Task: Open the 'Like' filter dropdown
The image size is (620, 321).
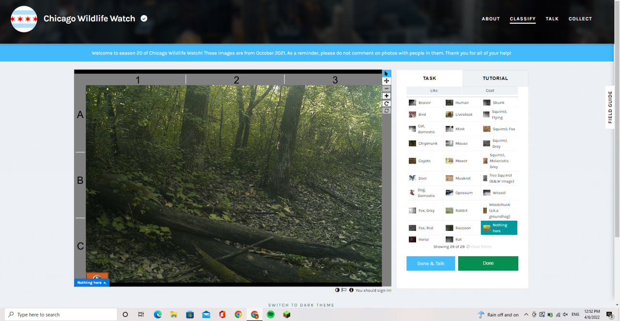Action: (x=434, y=91)
